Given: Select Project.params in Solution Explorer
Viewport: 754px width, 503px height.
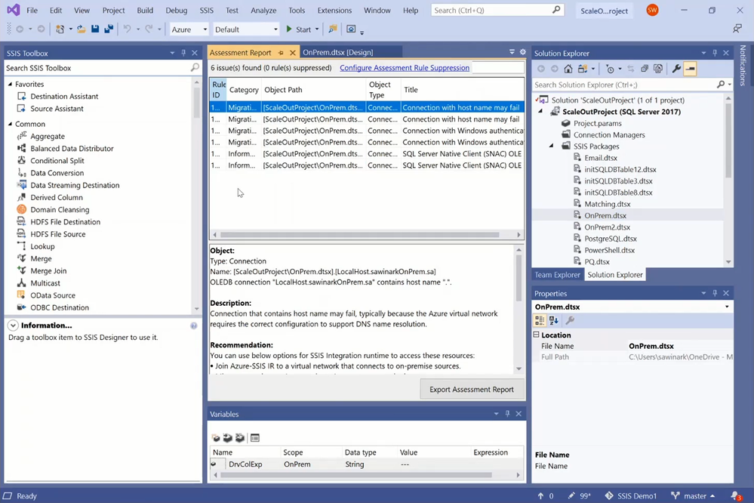Looking at the screenshot, I should tap(597, 123).
